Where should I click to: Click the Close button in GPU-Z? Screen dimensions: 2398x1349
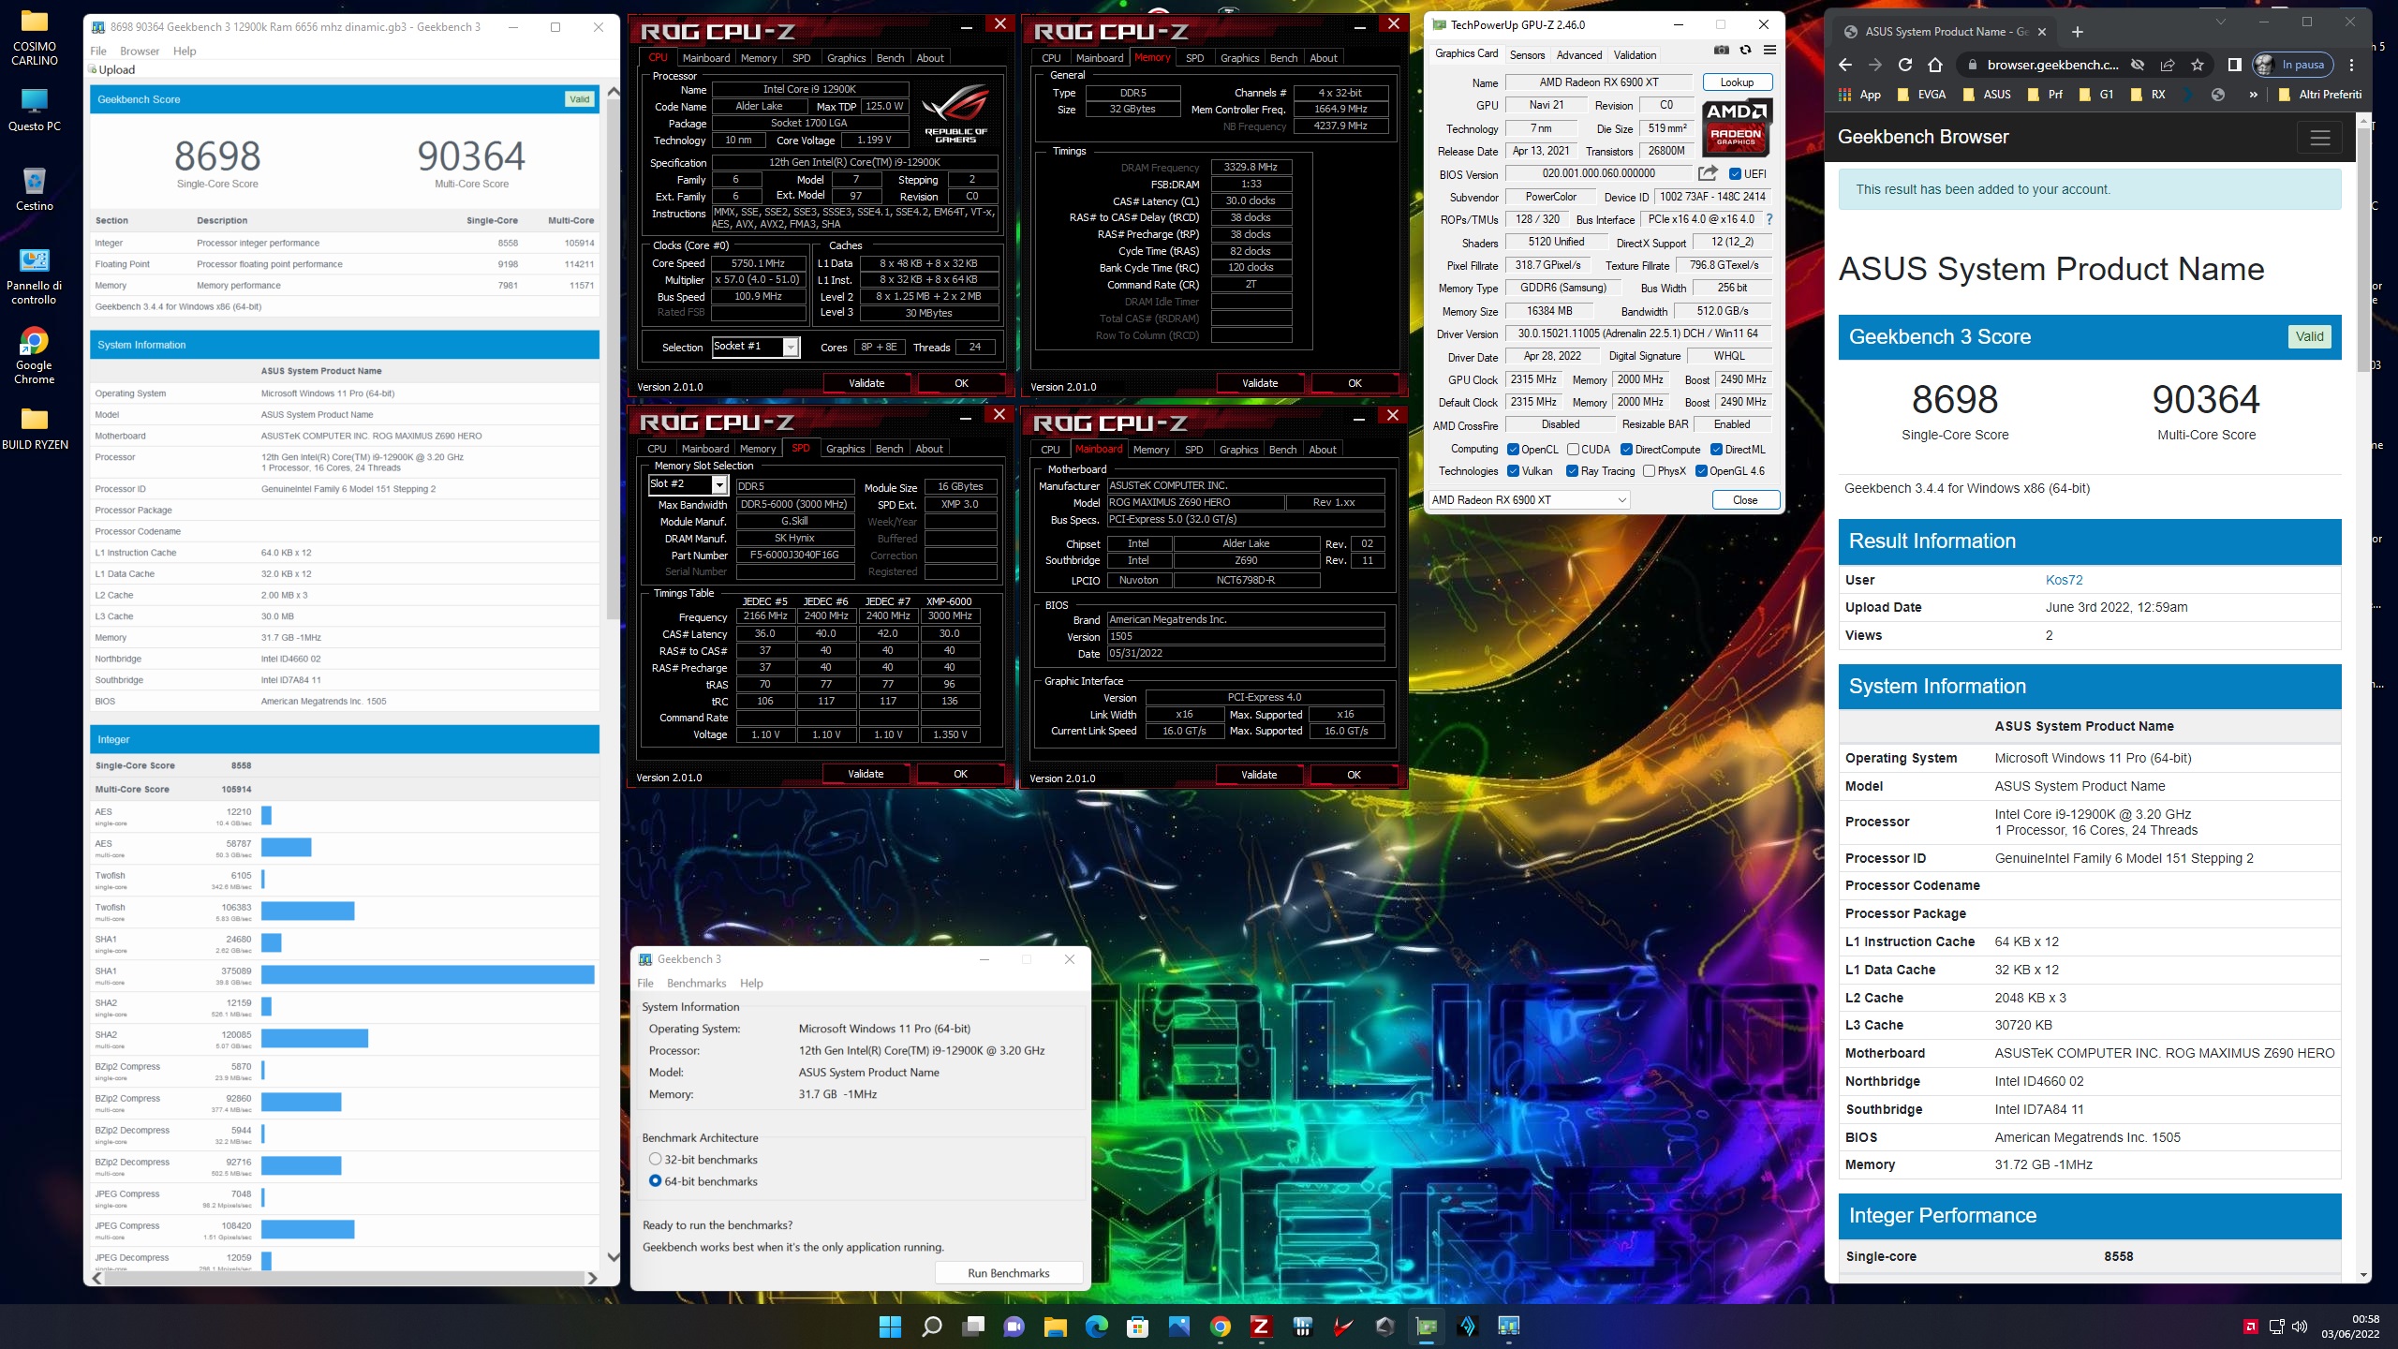click(1745, 500)
